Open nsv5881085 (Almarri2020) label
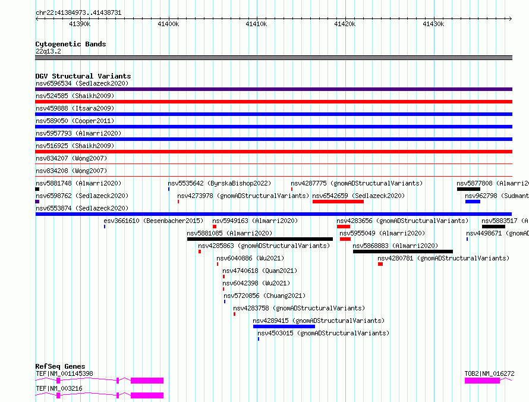Image resolution: width=529 pixels, height=402 pixels. click(x=229, y=233)
